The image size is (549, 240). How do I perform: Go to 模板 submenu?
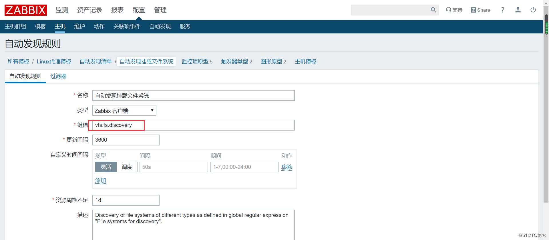(x=40, y=27)
